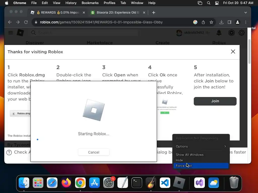Open the Apple menu
258x193 pixels.
[x=7, y=3]
